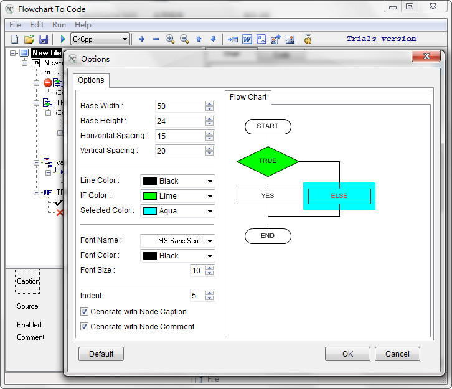Click the Export to Word icon
452x389 pixels.
247,39
